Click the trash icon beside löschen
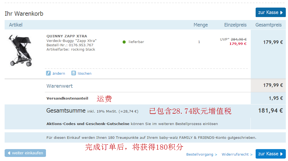This screenshot has height=161, width=288. coord(73,73)
